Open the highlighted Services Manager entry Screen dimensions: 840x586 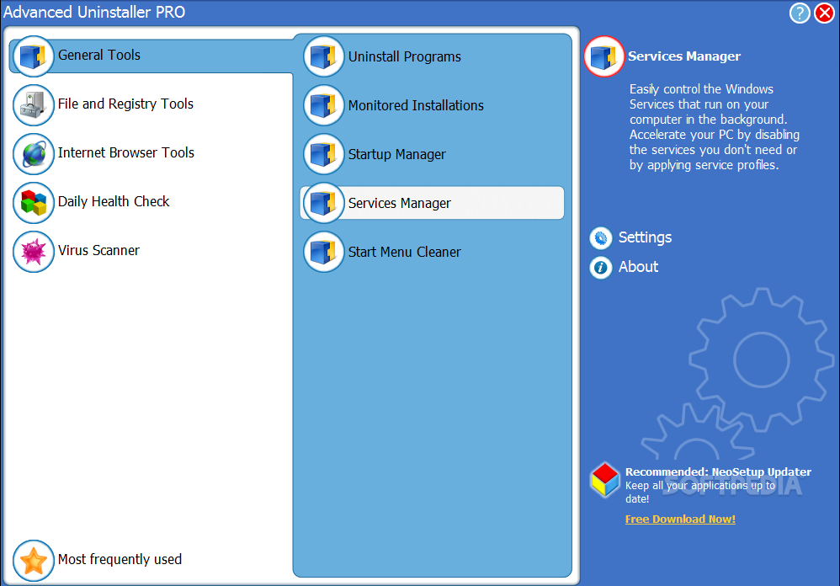click(x=432, y=203)
